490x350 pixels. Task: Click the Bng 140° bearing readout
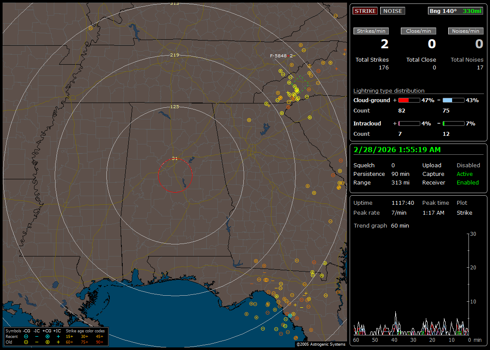point(443,11)
